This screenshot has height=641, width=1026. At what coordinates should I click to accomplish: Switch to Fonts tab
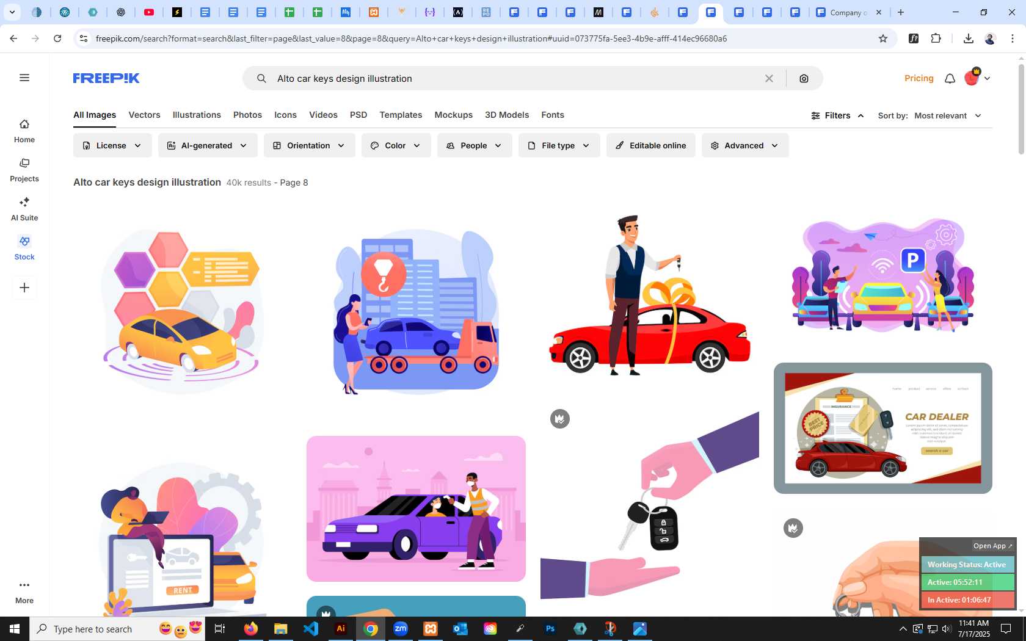tap(553, 115)
